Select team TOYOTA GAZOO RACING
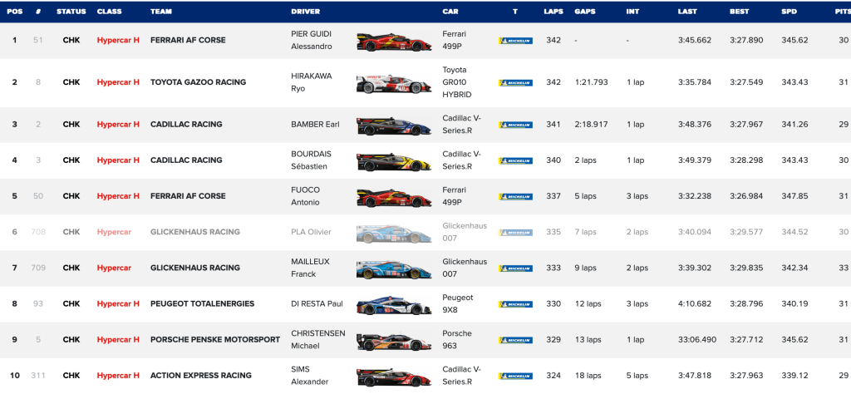 [x=198, y=82]
